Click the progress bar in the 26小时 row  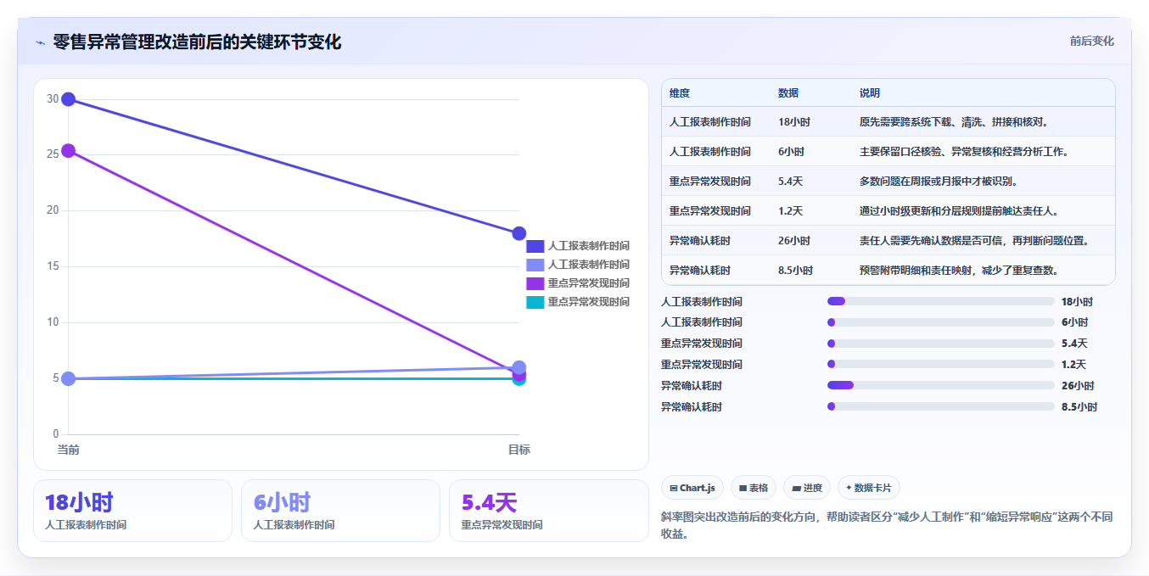[x=940, y=385]
